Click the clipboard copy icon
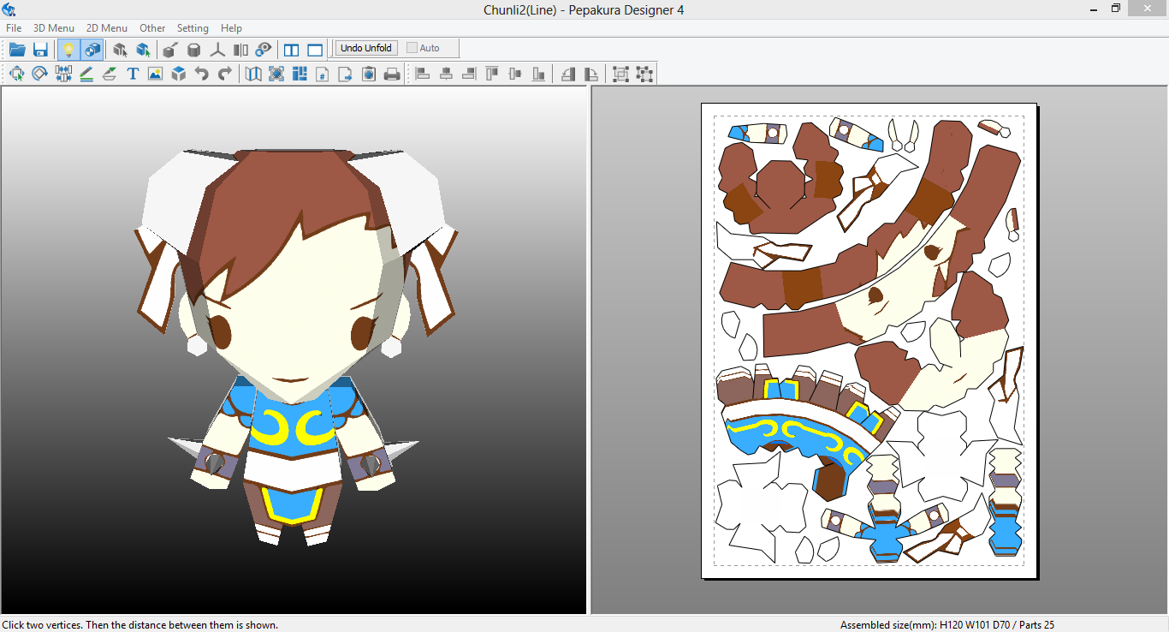 tap(369, 74)
